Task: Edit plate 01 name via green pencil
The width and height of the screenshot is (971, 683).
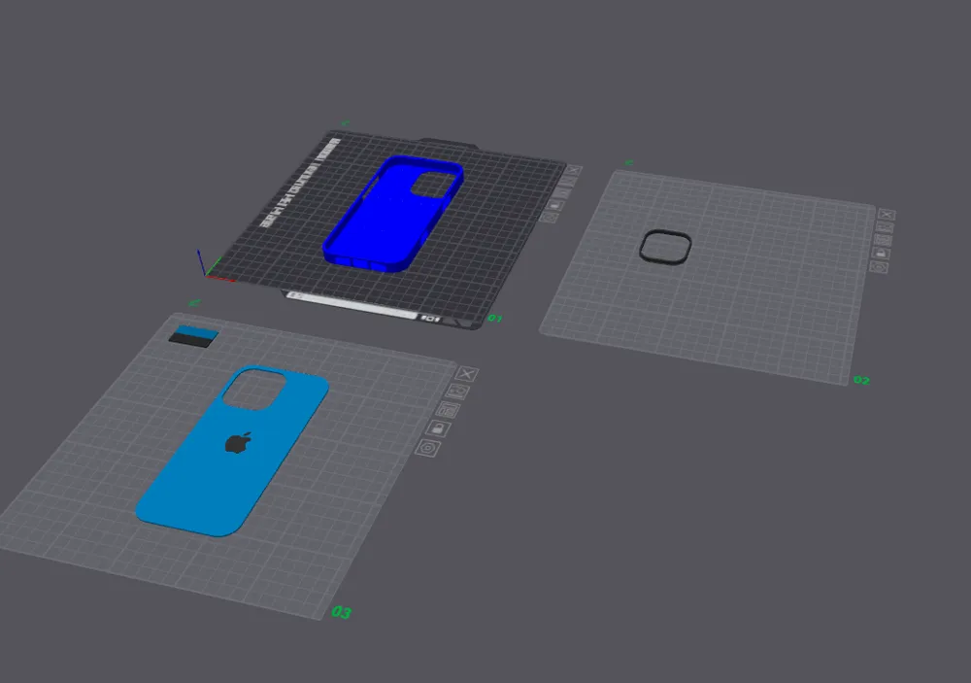Action: tap(345, 123)
